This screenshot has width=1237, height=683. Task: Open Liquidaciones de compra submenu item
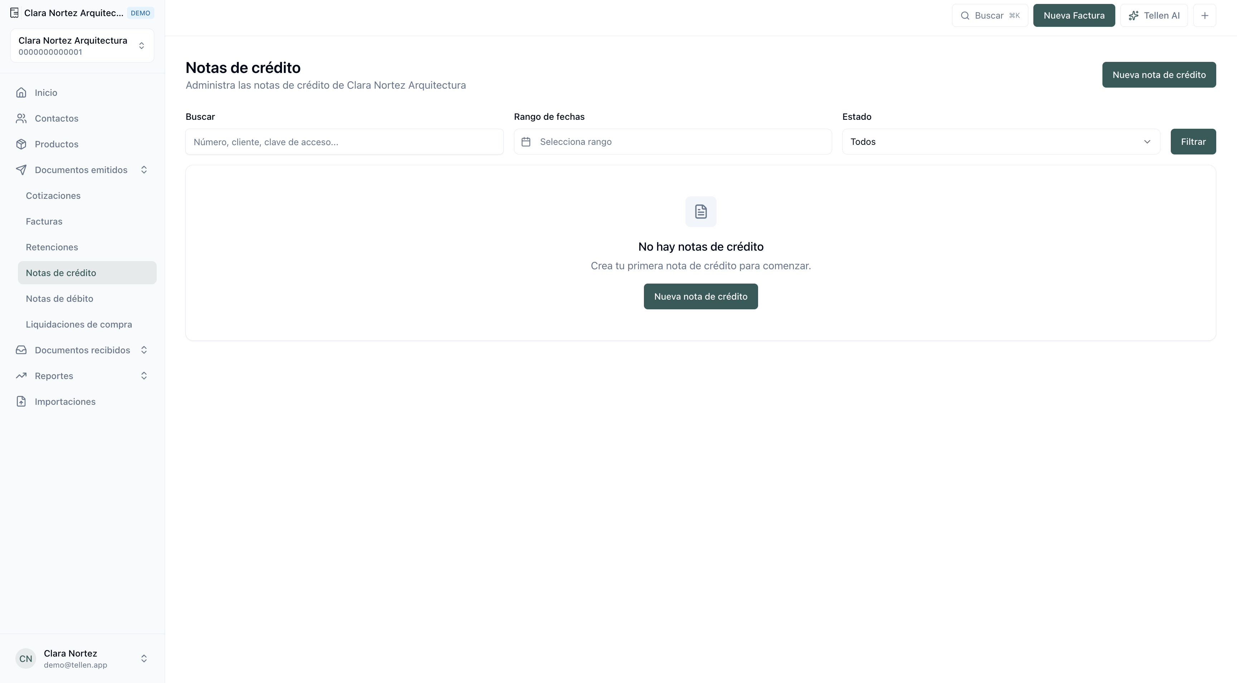[87, 324]
